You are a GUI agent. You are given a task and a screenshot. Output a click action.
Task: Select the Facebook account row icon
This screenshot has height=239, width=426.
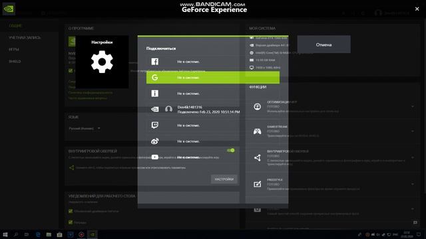coord(155,62)
